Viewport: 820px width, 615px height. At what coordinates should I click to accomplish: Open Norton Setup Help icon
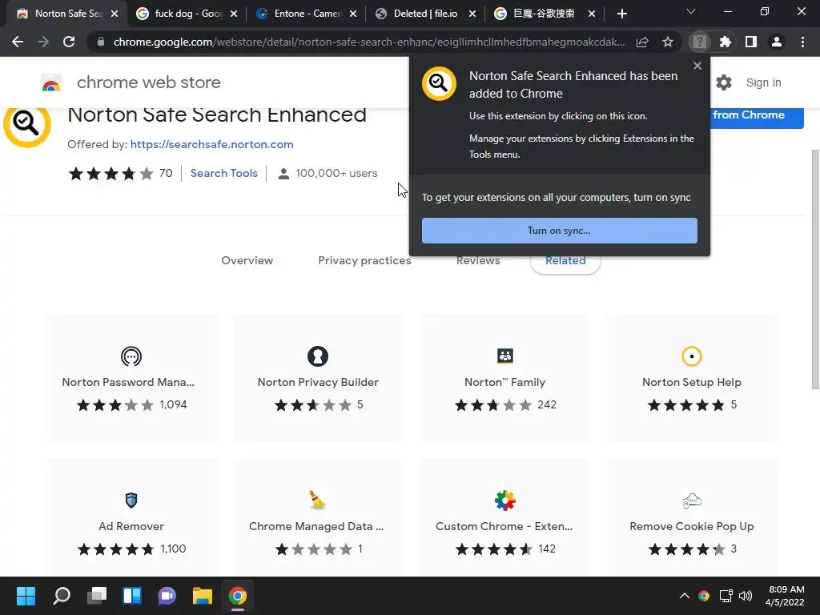(691, 356)
